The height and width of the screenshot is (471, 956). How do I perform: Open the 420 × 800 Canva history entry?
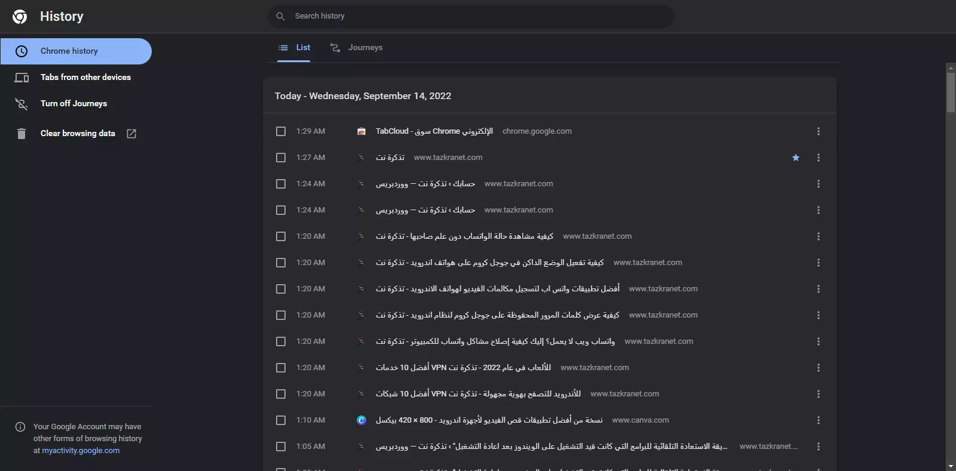coord(489,420)
